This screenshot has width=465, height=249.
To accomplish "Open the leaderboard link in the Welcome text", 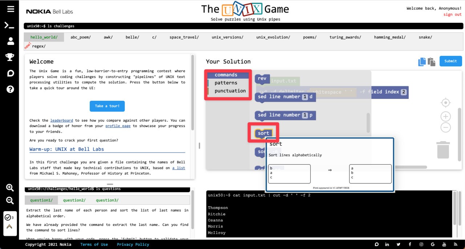I will (x=61, y=120).
